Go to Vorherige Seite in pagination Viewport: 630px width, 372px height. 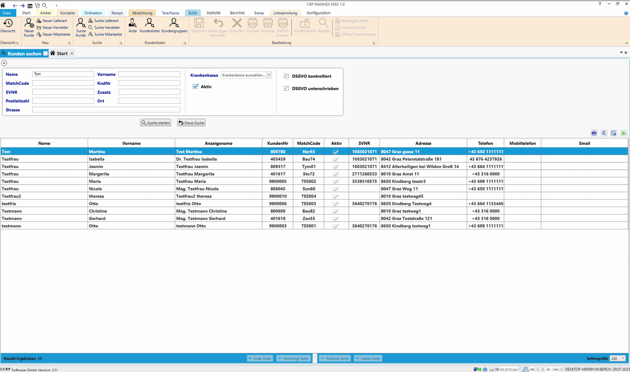(293, 358)
